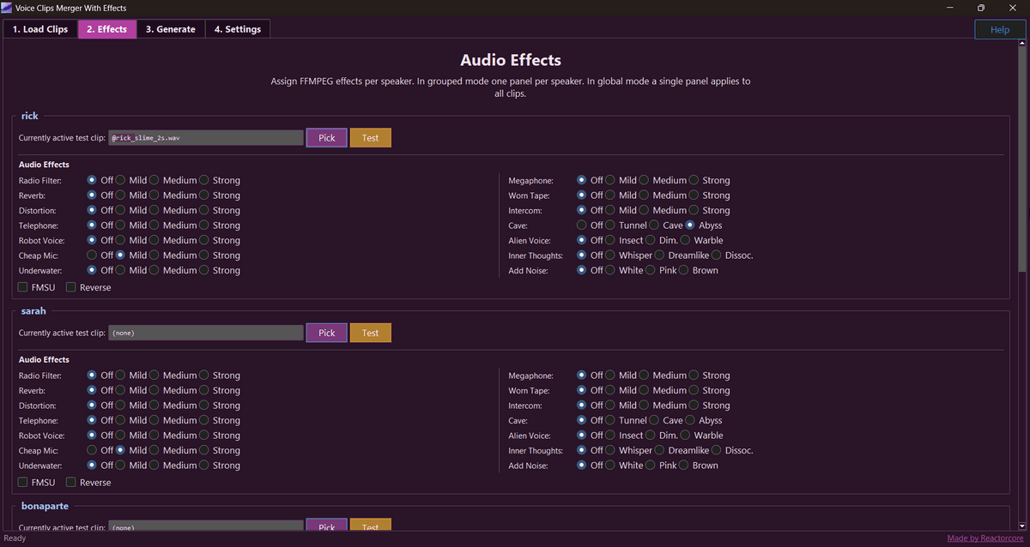Set sarah's Cave to Abyss
Viewport: 1030px width, 547px height.
[690, 420]
